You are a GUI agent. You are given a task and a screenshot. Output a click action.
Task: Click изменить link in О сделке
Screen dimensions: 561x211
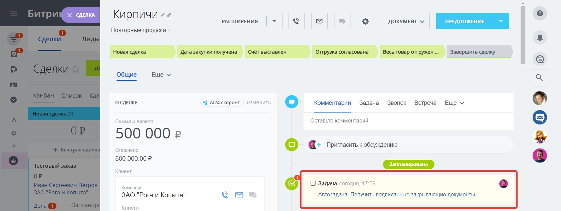tap(259, 103)
